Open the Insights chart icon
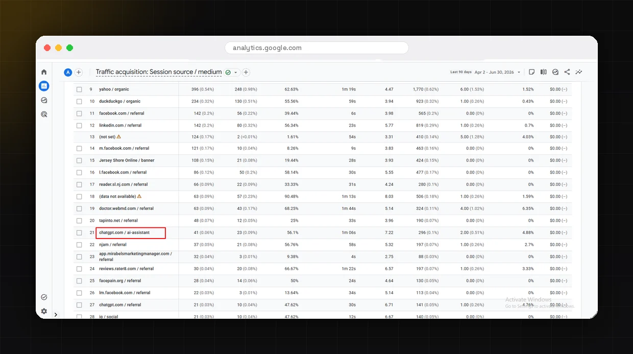This screenshot has height=354, width=633. (555, 72)
